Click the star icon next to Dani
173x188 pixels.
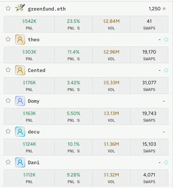tap(8, 162)
